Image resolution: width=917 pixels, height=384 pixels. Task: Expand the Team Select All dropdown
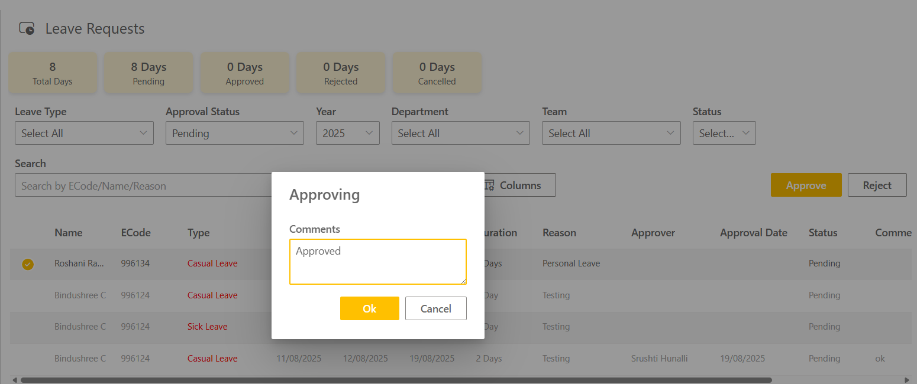[x=611, y=134]
